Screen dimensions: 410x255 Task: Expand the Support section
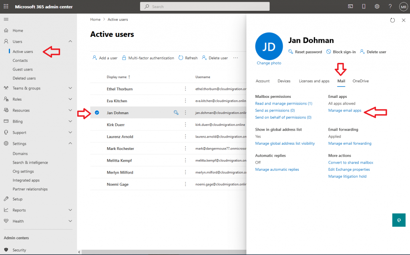point(70,132)
